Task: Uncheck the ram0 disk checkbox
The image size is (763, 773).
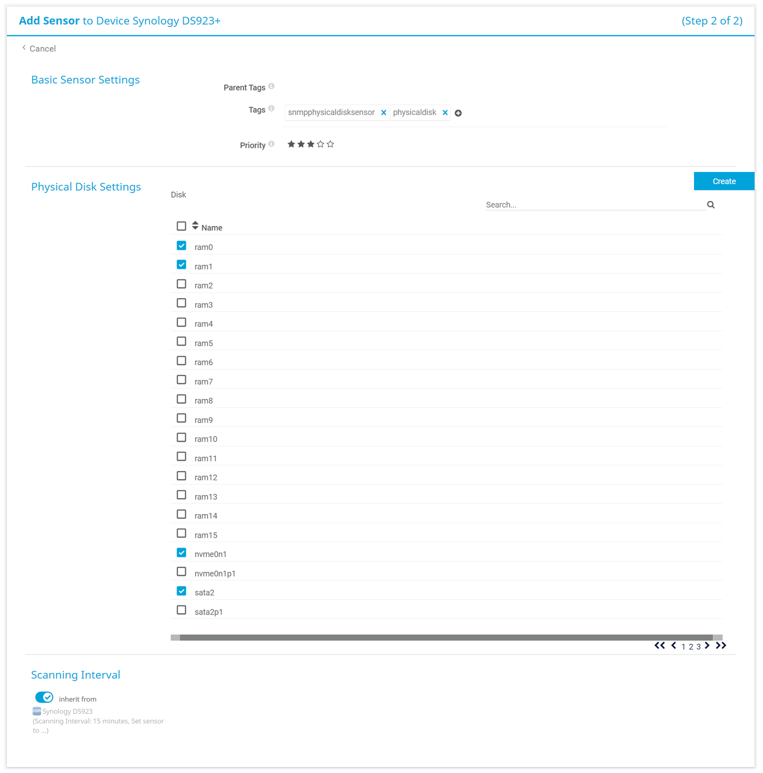Action: pos(181,245)
